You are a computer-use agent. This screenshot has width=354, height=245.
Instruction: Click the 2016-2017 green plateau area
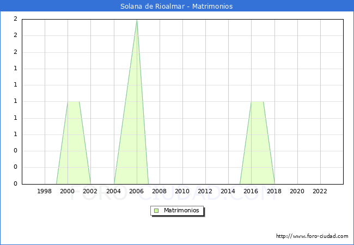257,143
